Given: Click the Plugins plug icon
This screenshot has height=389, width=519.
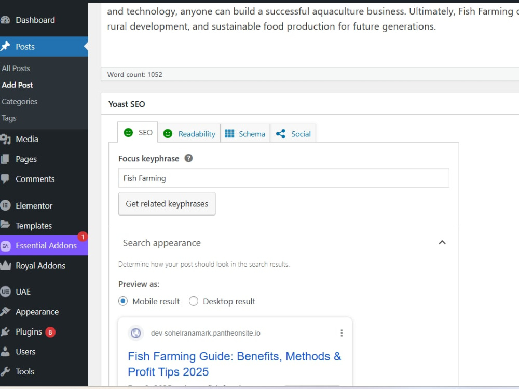Looking at the screenshot, I should [5, 331].
